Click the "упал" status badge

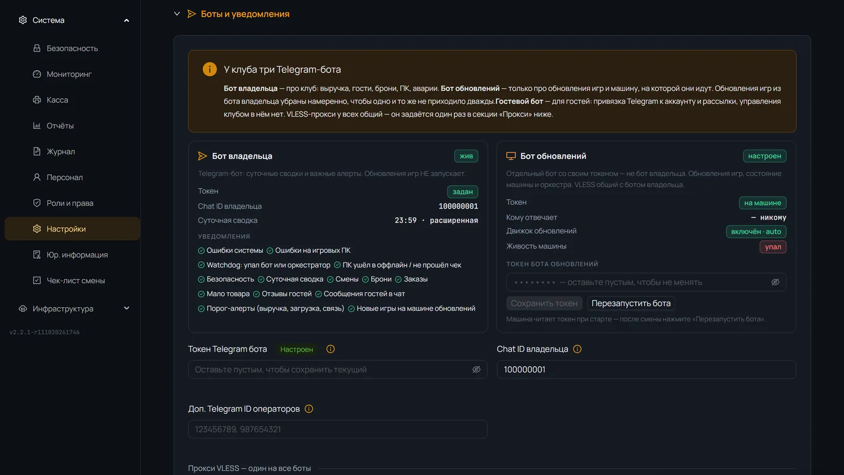[773, 247]
